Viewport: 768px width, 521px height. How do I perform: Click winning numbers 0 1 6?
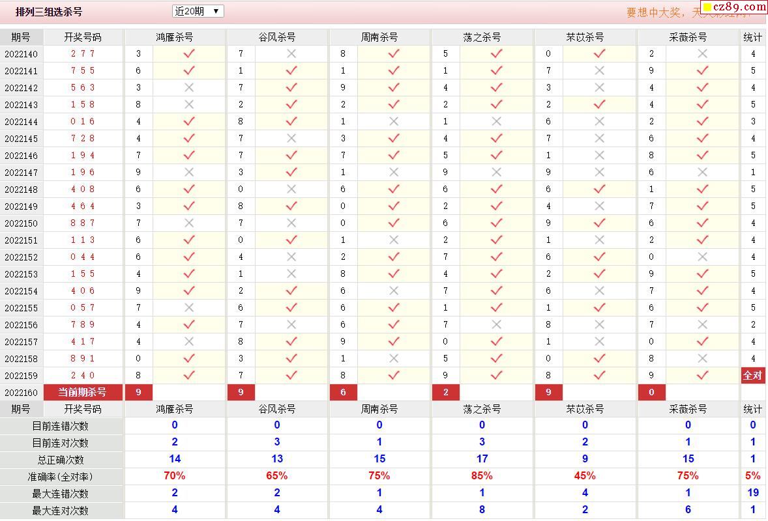click(83, 121)
